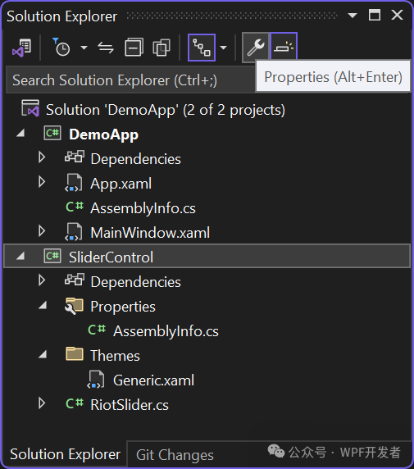This screenshot has width=414, height=469.
Task: Click C# icon of AssemblyInfo.cs in Properties
Action: click(97, 330)
